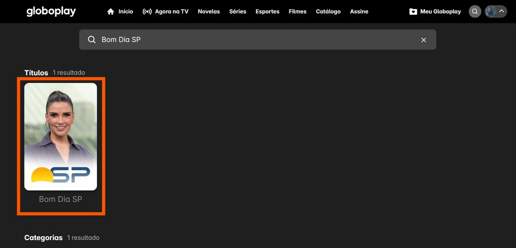Click the Agora na TV label
This screenshot has width=516, height=248.
point(171,12)
